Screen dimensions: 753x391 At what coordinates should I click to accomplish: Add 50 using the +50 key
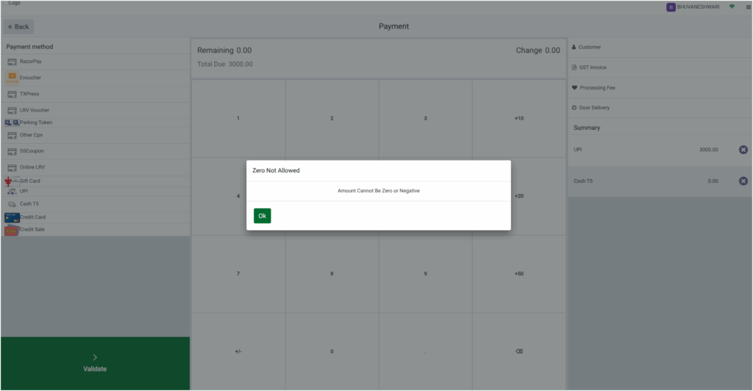pyautogui.click(x=519, y=274)
